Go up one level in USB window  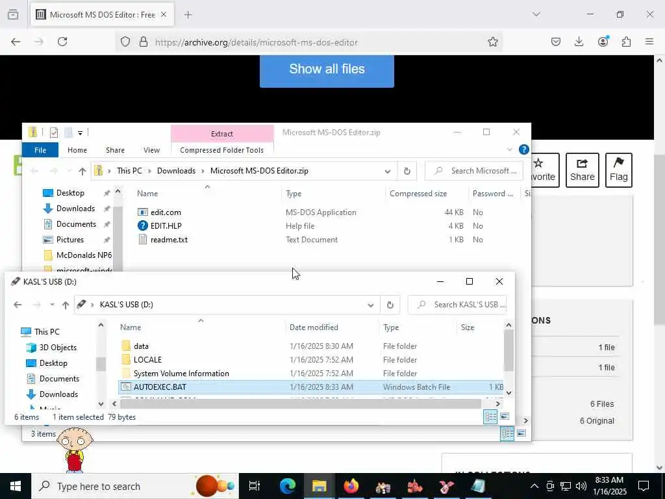click(x=66, y=305)
